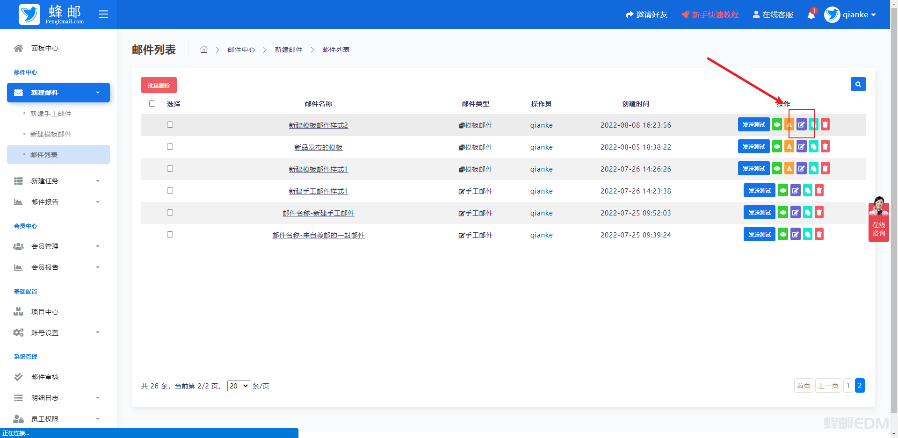Tick the checkbox for 新建模板邮件样式2

(170, 125)
